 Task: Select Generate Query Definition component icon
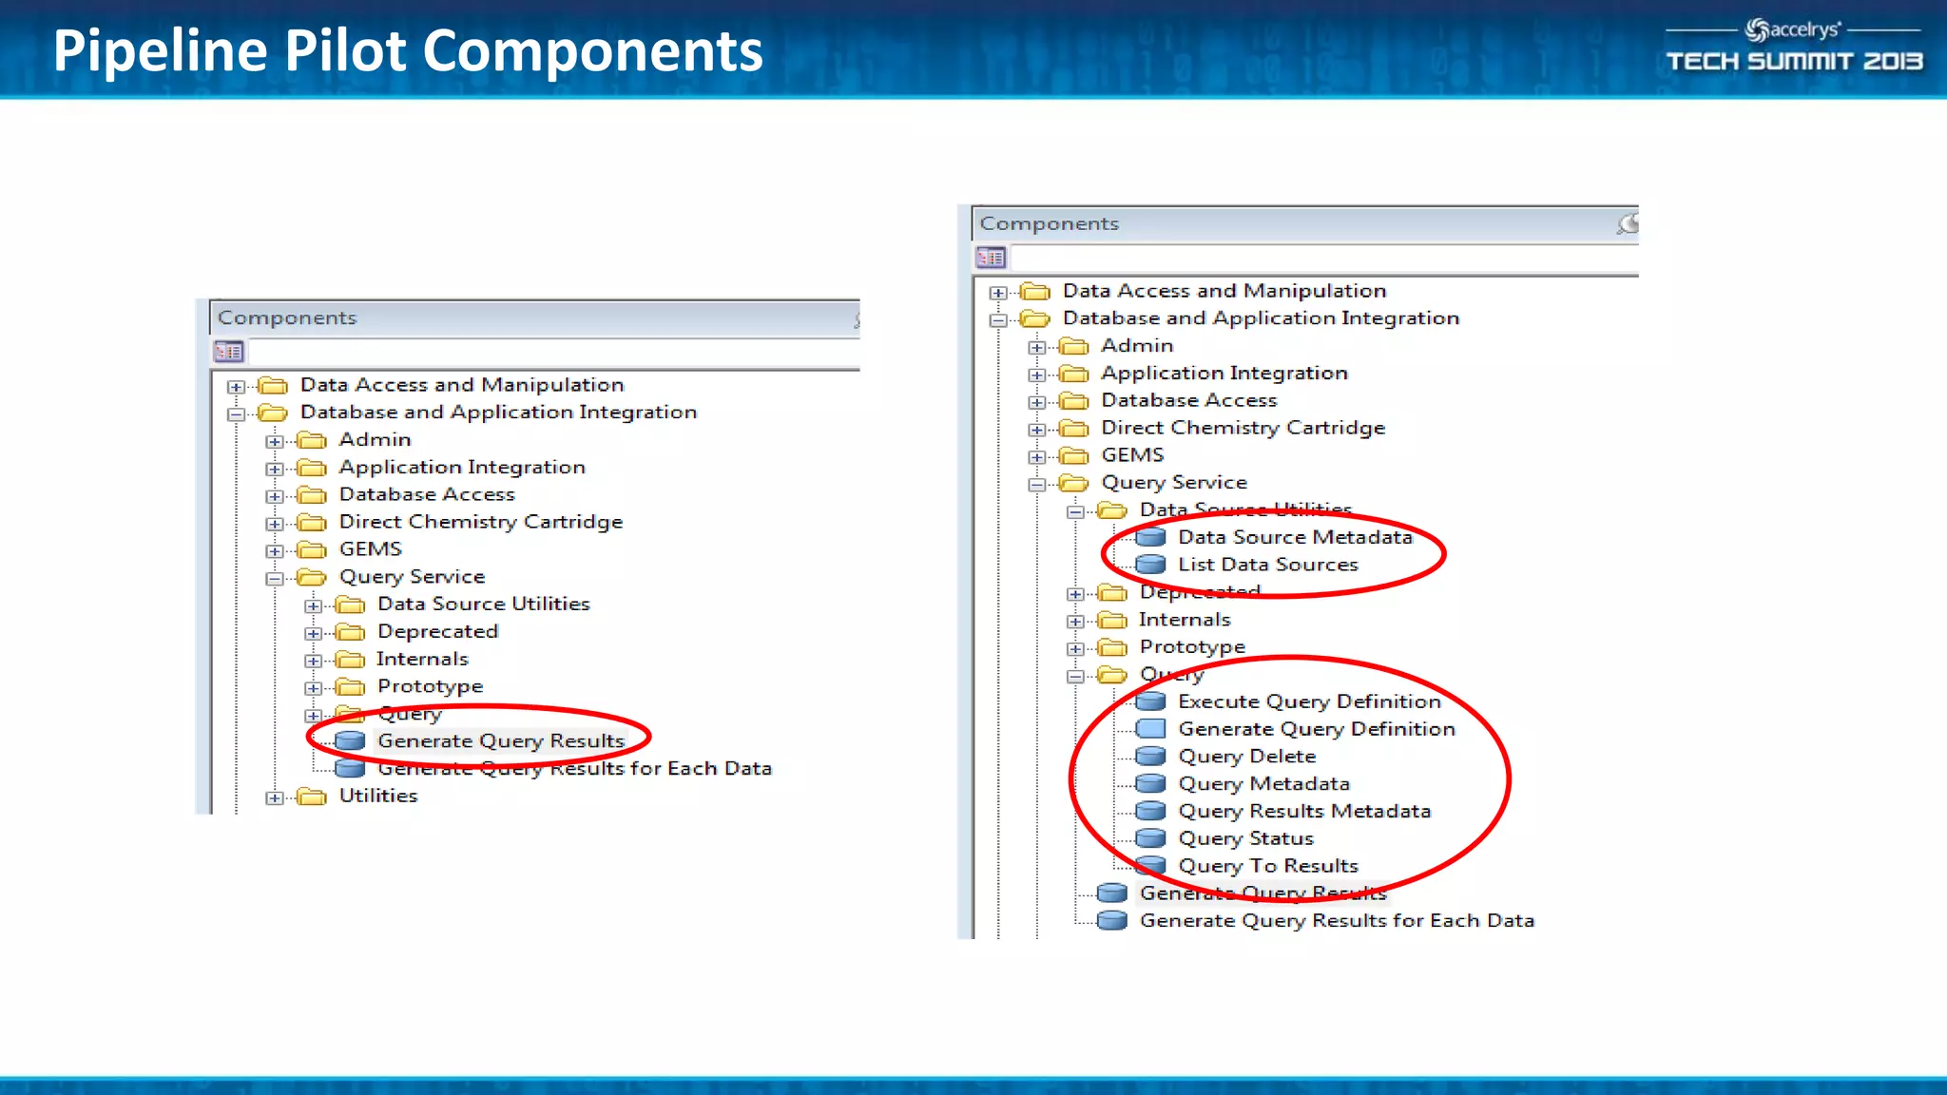click(x=1150, y=729)
